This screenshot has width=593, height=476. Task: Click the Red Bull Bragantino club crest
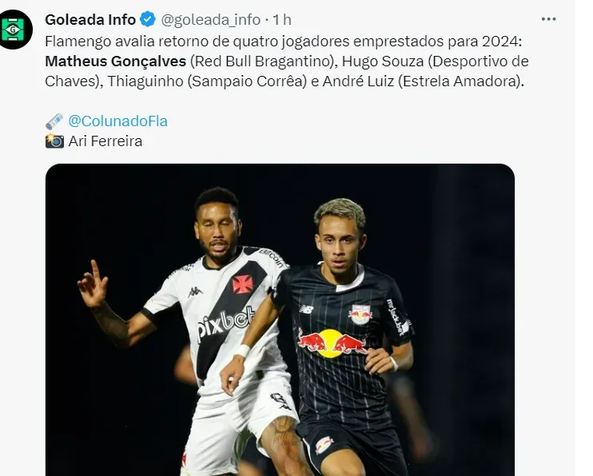tap(360, 314)
